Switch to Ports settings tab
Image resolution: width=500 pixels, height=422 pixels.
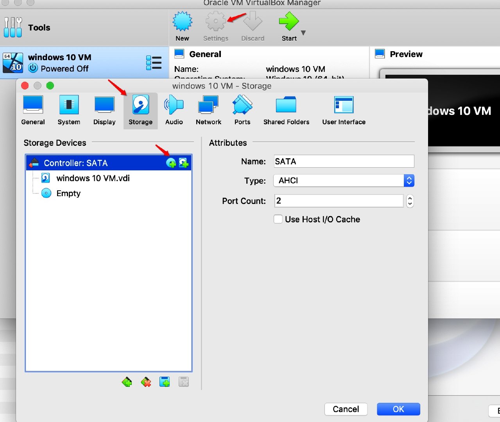(x=242, y=111)
